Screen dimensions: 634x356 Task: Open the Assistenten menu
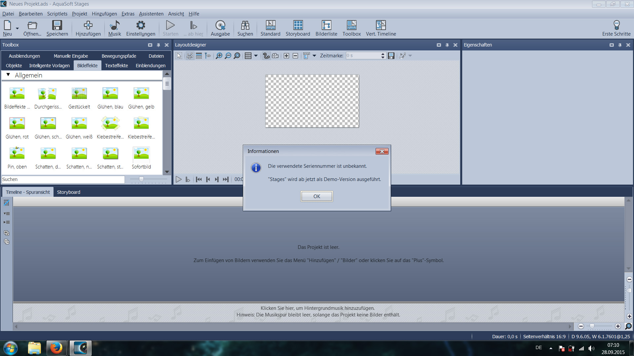tap(151, 14)
